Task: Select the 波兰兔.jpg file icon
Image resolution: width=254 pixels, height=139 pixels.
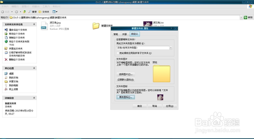Action: pyautogui.click(x=44, y=26)
